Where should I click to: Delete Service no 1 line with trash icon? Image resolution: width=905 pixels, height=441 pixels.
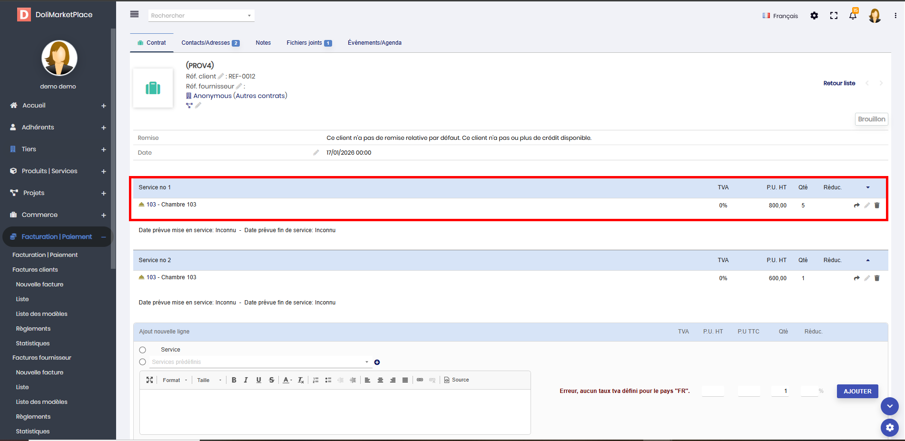tap(877, 206)
